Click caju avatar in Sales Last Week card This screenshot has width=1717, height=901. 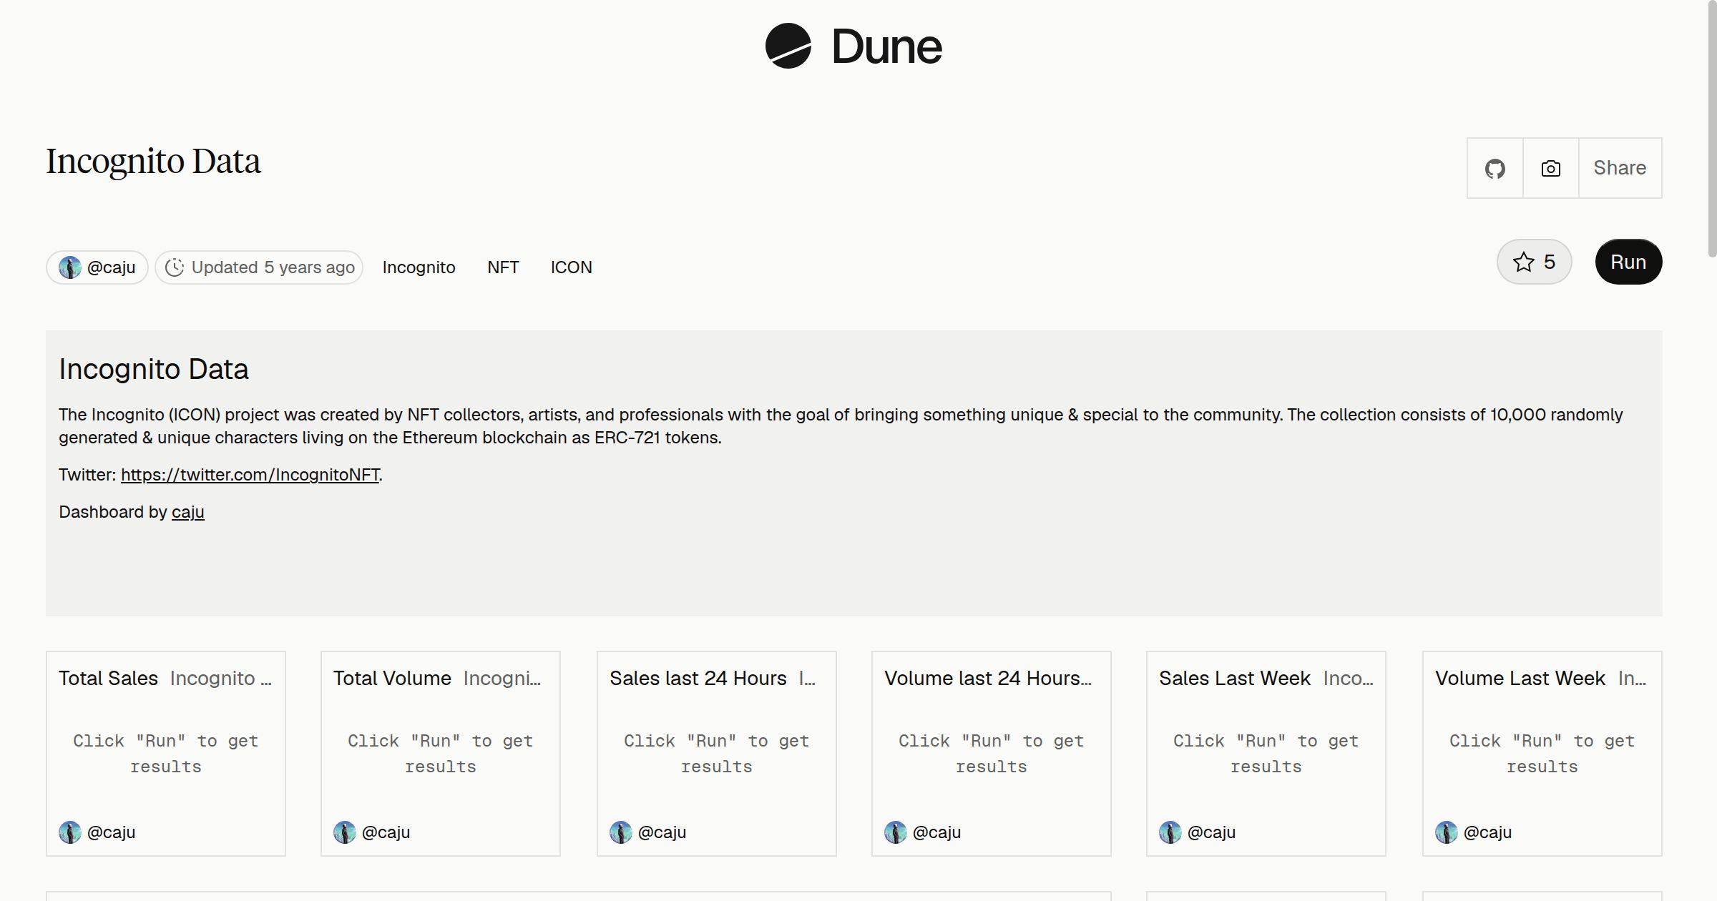[1170, 832]
